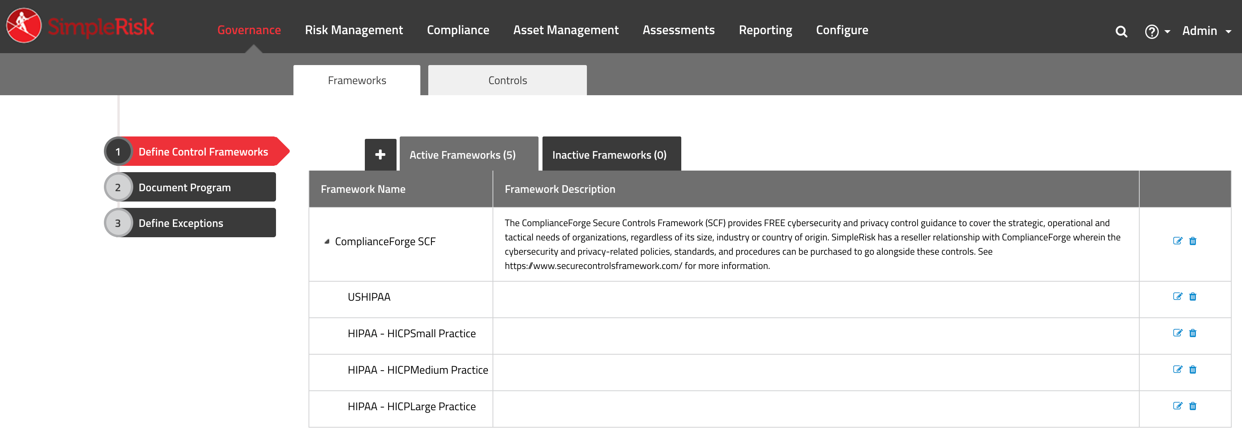Switch to the Frameworks tab

[x=357, y=81]
